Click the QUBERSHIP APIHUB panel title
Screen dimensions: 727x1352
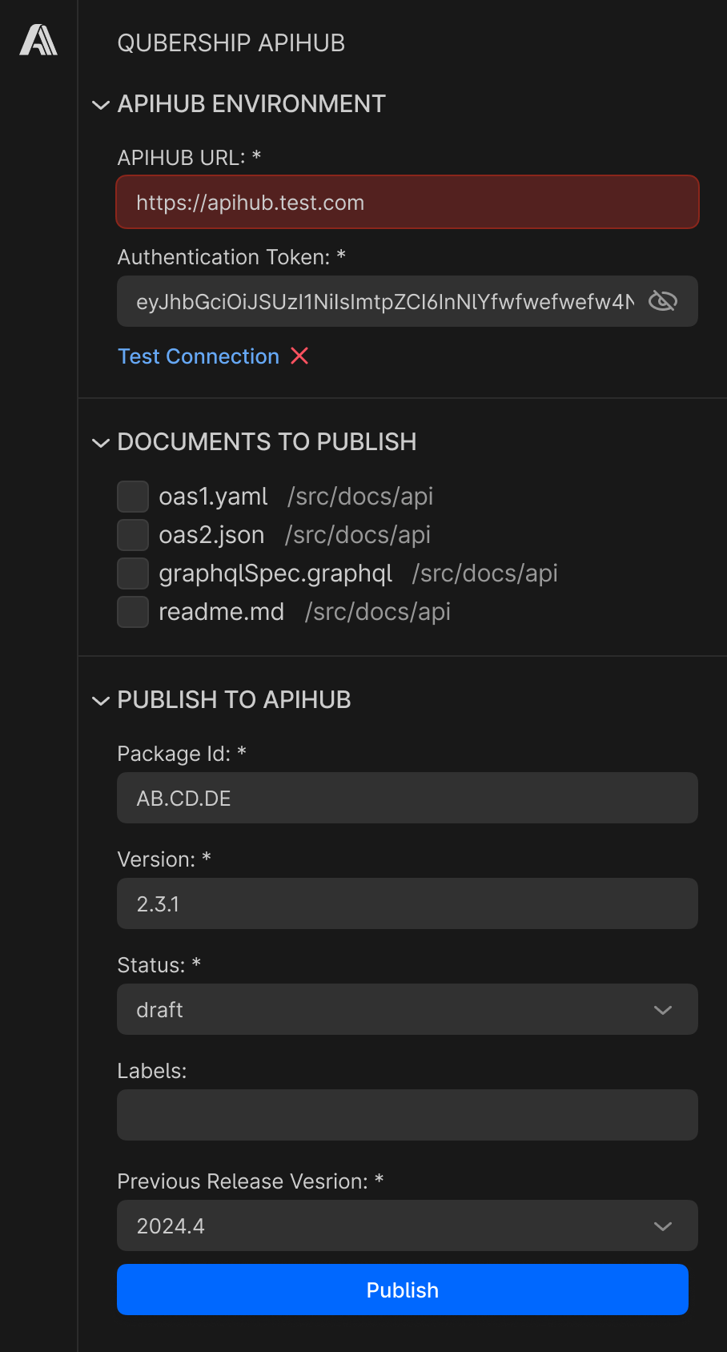tap(231, 43)
